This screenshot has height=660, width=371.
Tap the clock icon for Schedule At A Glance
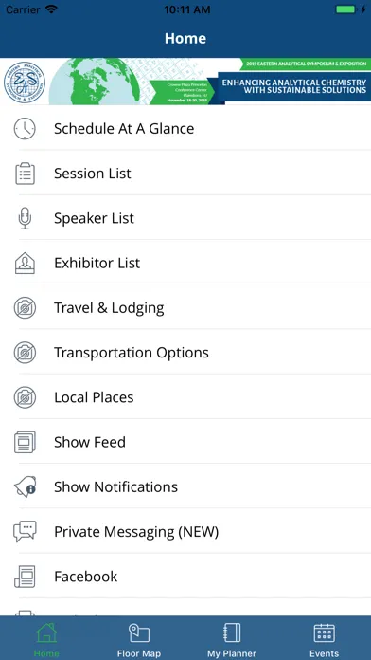[x=25, y=128]
